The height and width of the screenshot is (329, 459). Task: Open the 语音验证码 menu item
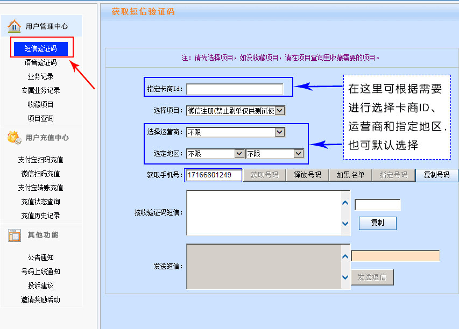tap(41, 62)
